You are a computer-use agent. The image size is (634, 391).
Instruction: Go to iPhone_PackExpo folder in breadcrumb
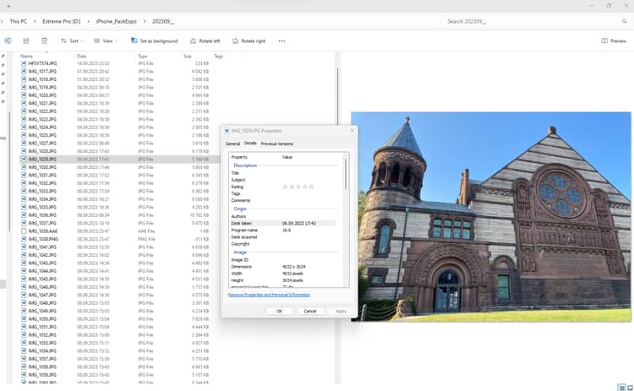pos(116,21)
